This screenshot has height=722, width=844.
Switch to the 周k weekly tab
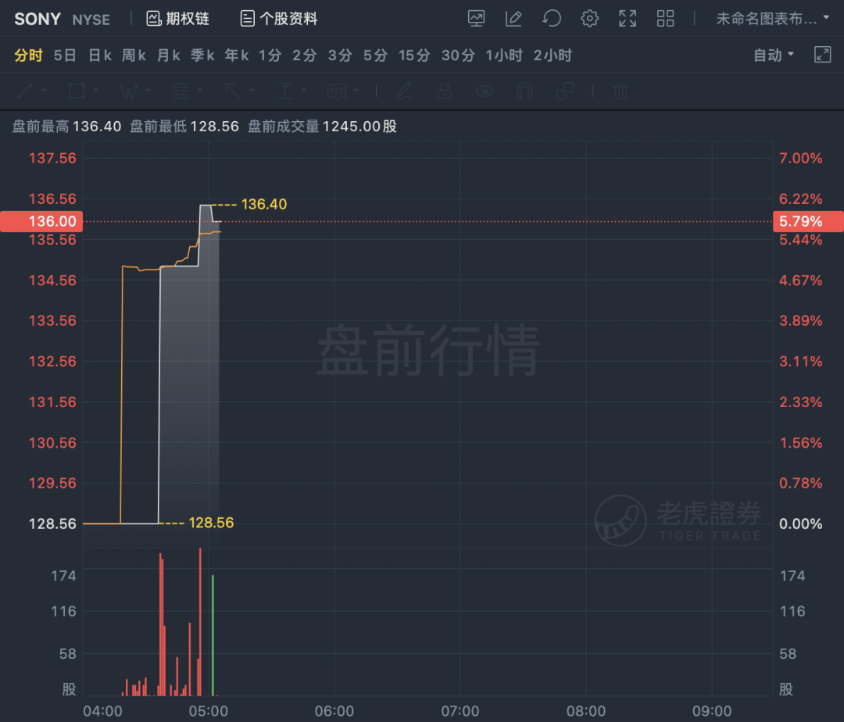(134, 55)
